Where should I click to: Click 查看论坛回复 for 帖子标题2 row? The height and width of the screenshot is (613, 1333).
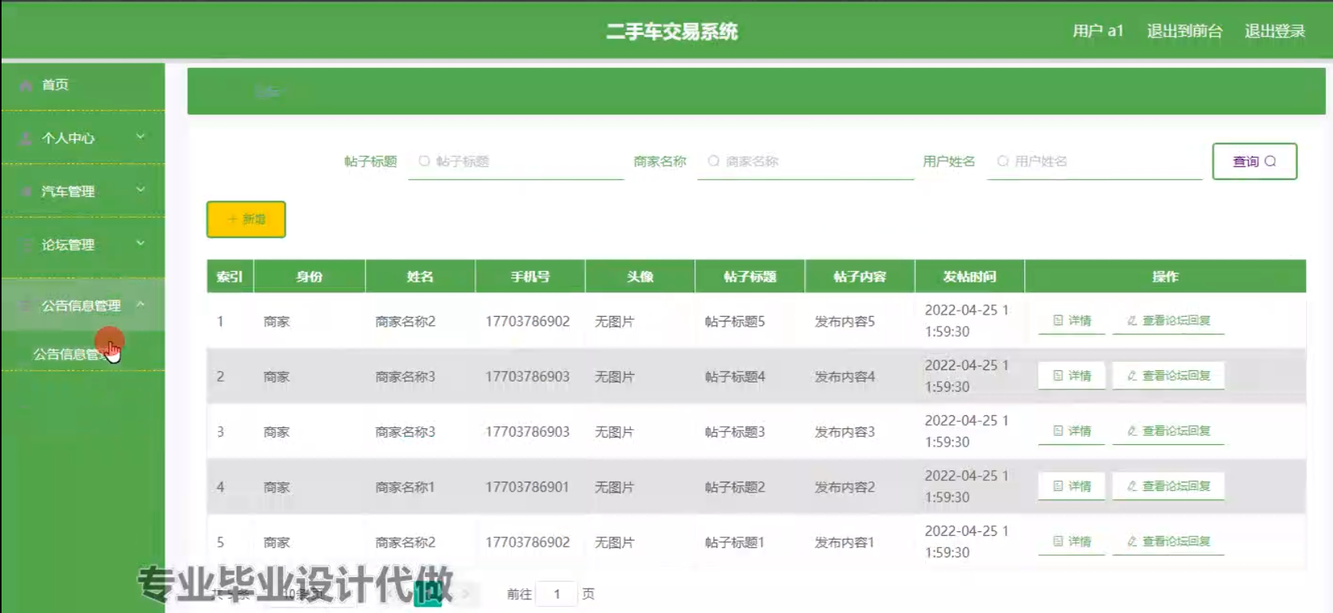point(1168,486)
